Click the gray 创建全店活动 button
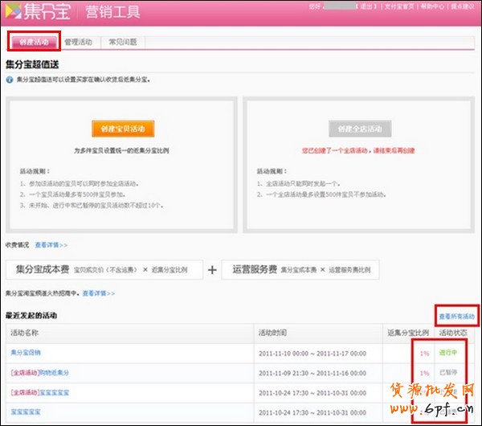The image size is (482, 426). (358, 129)
